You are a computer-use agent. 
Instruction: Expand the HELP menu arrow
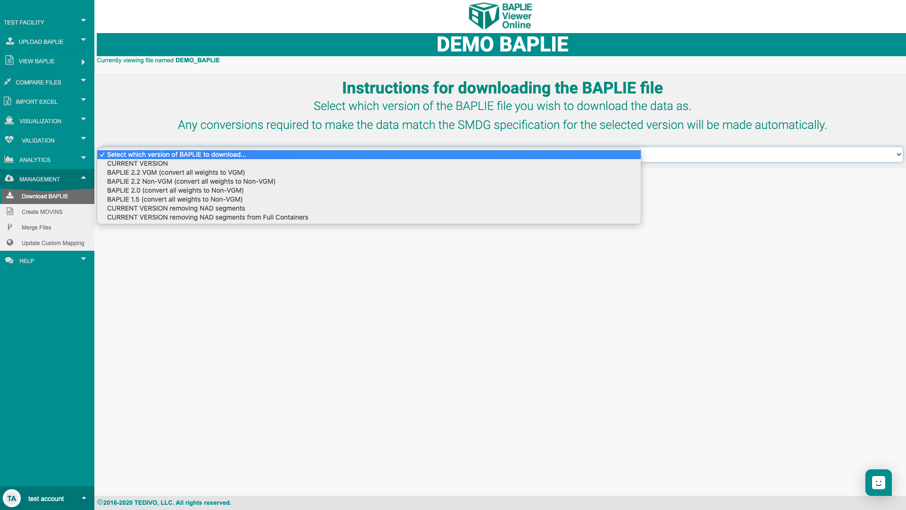[x=84, y=259]
